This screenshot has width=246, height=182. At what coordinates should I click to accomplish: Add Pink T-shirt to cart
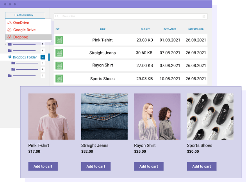(x=43, y=166)
